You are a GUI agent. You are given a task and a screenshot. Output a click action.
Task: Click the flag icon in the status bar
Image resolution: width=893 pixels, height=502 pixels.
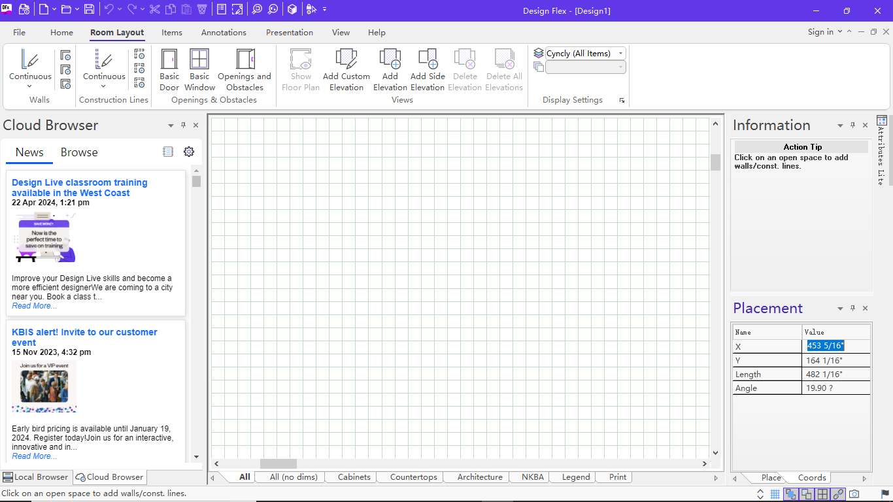[885, 494]
